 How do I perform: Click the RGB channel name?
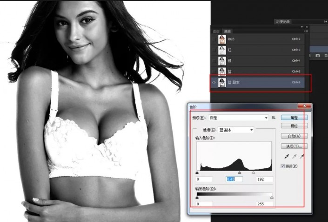231,39
